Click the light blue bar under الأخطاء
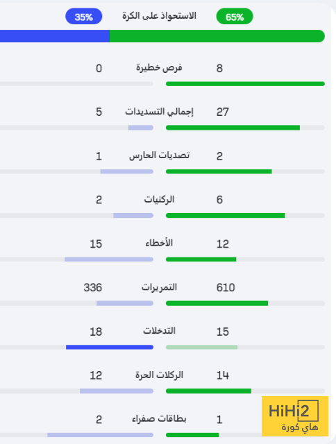Screen dimensions: 336x444 click(109, 259)
